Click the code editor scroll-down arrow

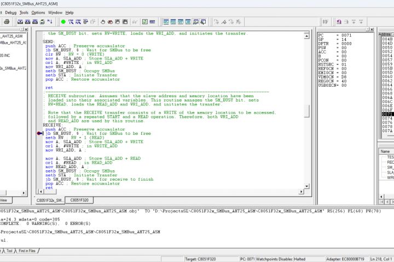coord(306,186)
